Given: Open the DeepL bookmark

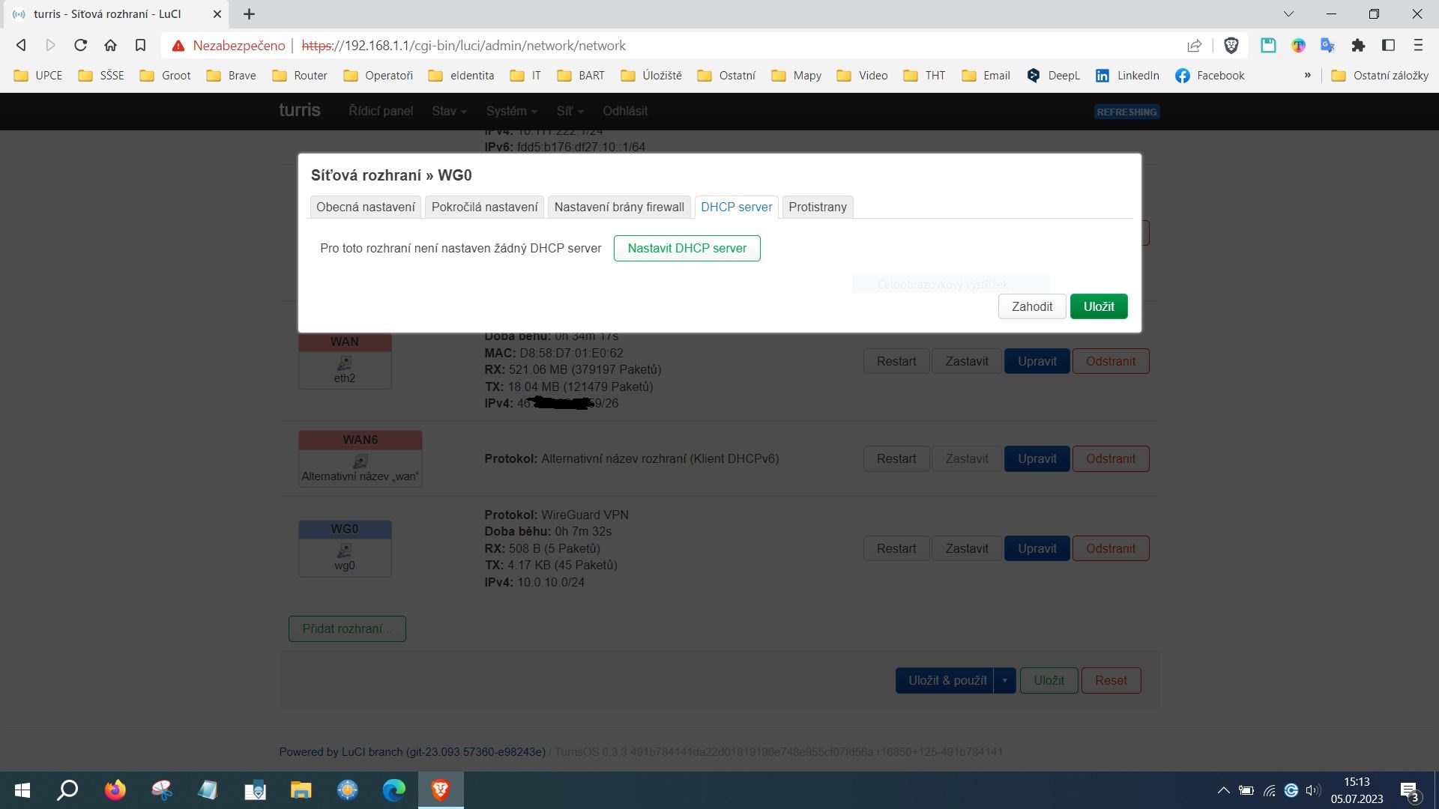Looking at the screenshot, I should 1053,76.
